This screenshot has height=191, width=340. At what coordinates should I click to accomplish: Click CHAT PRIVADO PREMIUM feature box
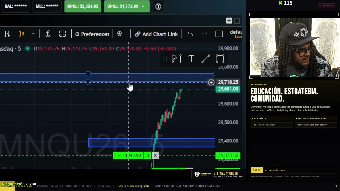pos(272,125)
